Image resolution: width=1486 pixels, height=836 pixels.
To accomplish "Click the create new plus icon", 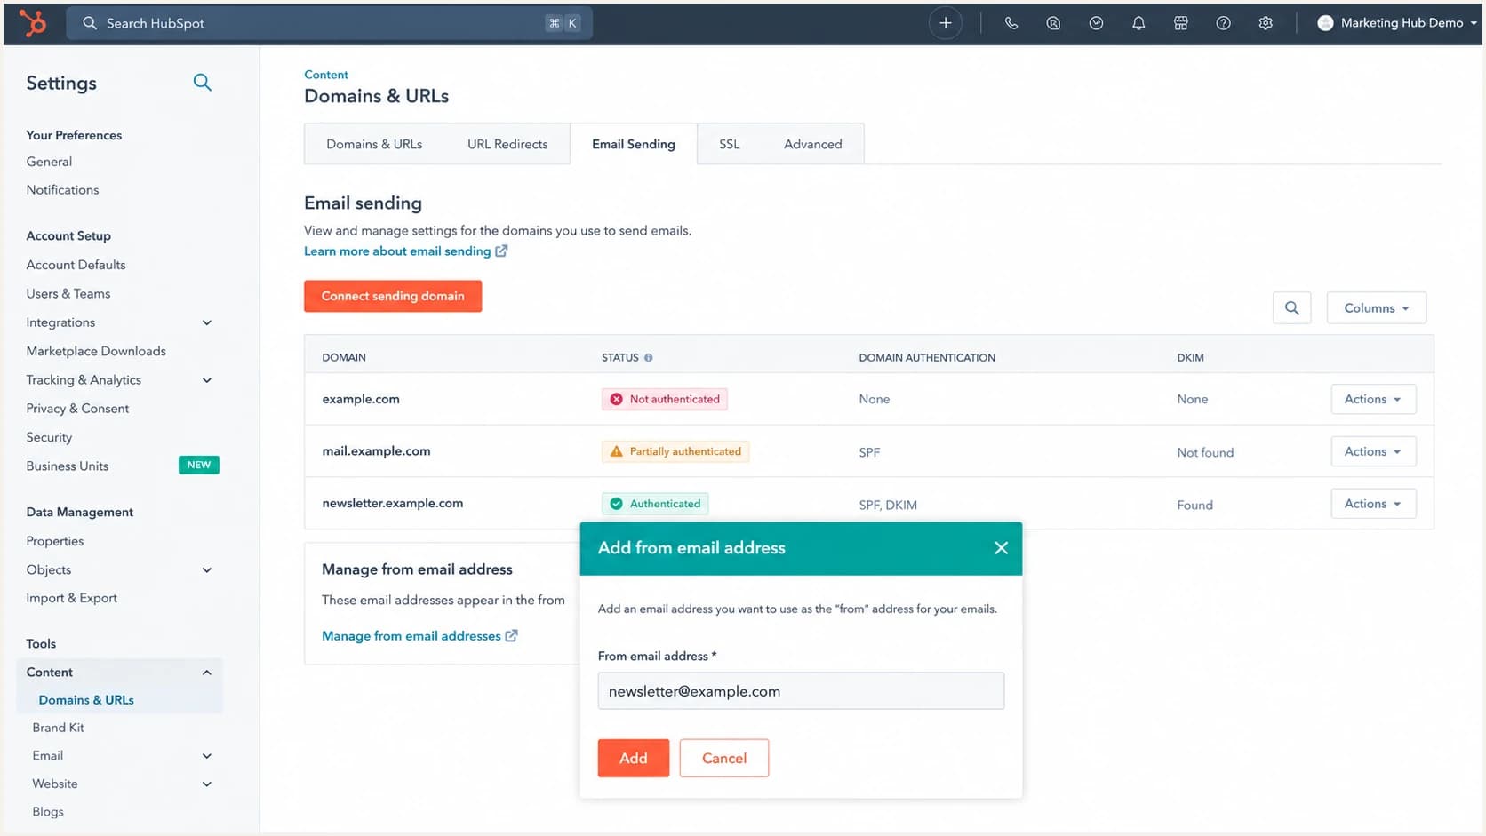I will [x=946, y=23].
